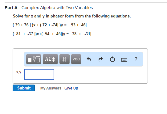Screen dimensions: 167x114
Task: Insert a vector with the vec button
Action: (76, 59)
